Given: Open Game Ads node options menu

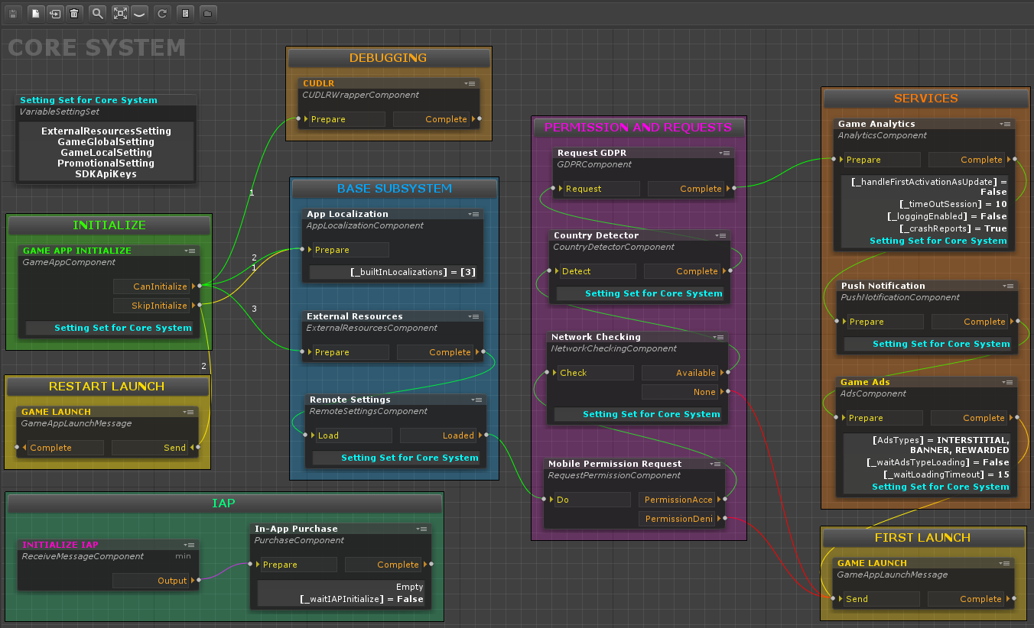Looking at the screenshot, I should (x=1008, y=382).
